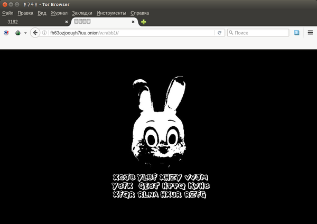
Task: Click the Tor onion button
Action: click(17, 33)
